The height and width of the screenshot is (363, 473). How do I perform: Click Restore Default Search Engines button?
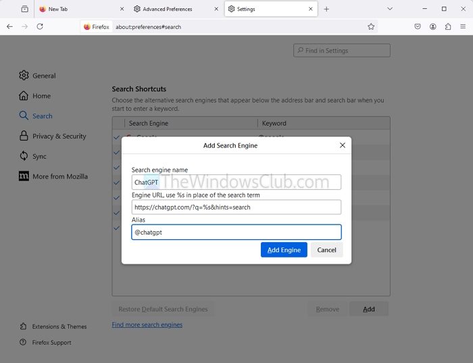(x=163, y=309)
